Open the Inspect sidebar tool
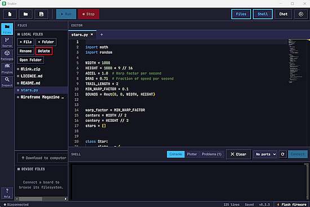This screenshot has height=207, width=310. (7, 82)
